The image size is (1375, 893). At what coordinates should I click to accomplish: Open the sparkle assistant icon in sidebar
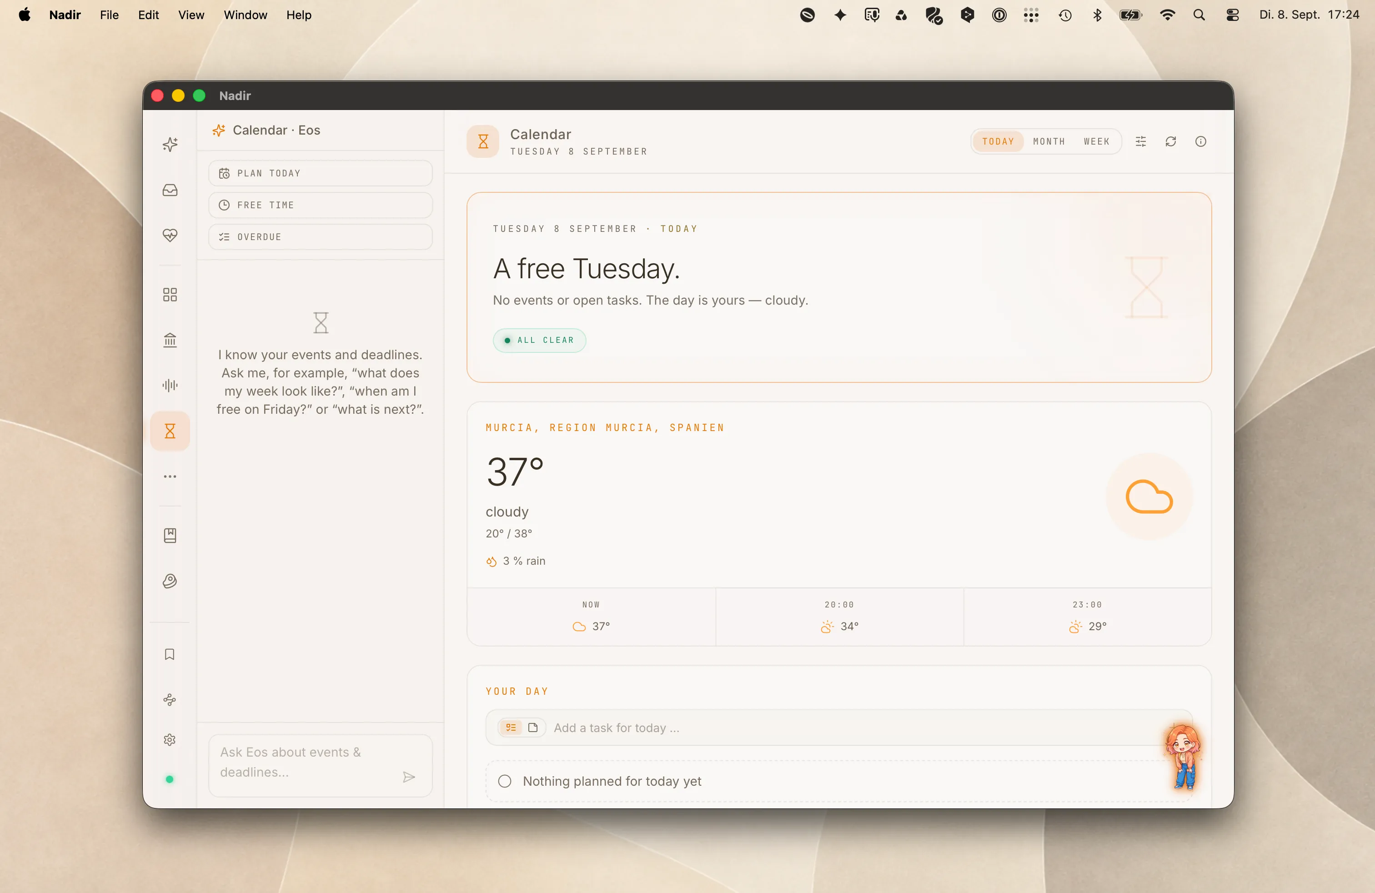170,145
